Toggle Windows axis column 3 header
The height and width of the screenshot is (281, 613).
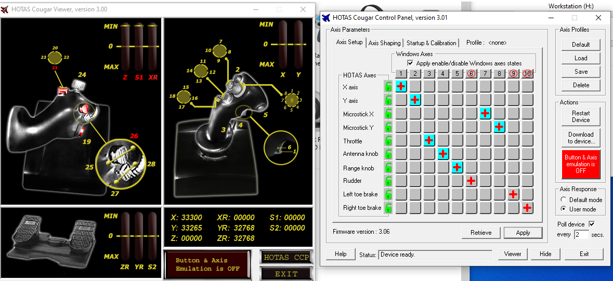point(429,73)
